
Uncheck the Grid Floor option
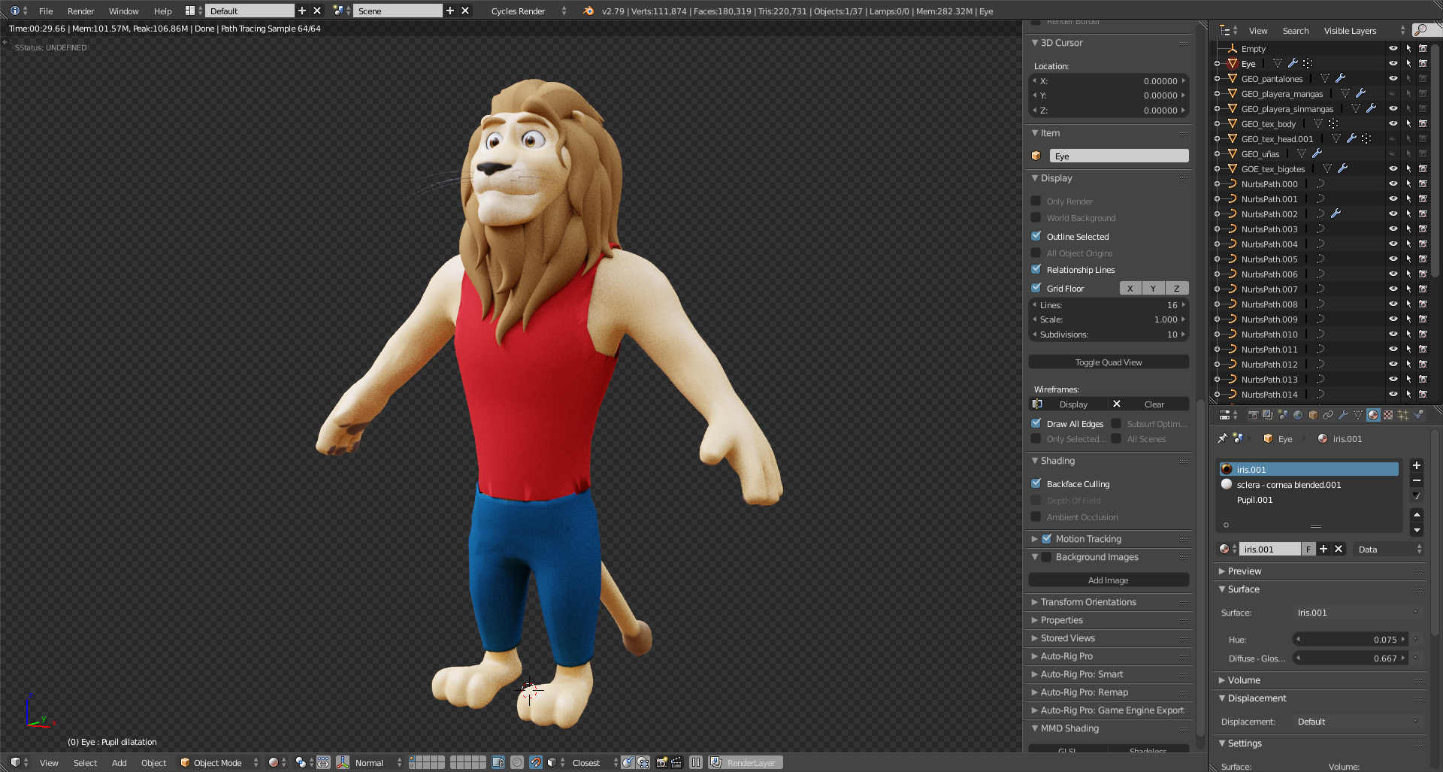1036,288
